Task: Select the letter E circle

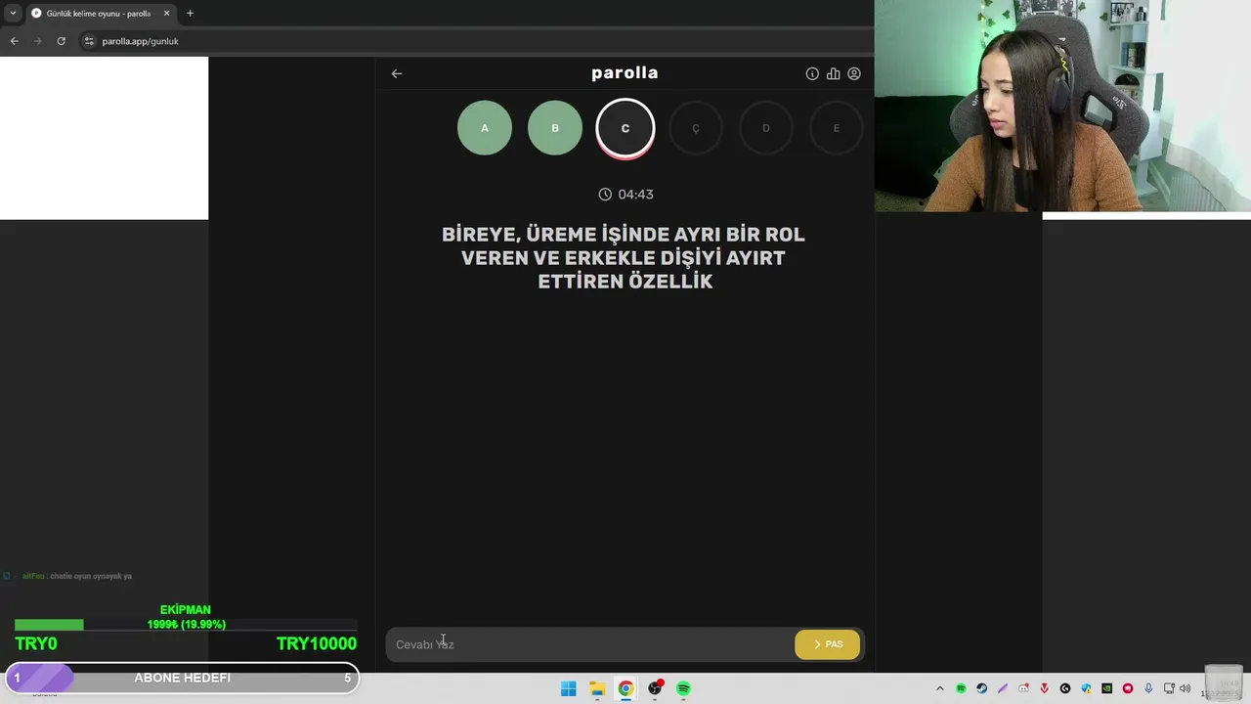Action: (x=837, y=128)
